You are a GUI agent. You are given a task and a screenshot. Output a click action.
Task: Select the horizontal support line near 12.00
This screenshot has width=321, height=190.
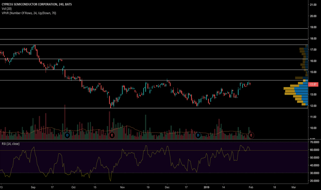(154, 108)
